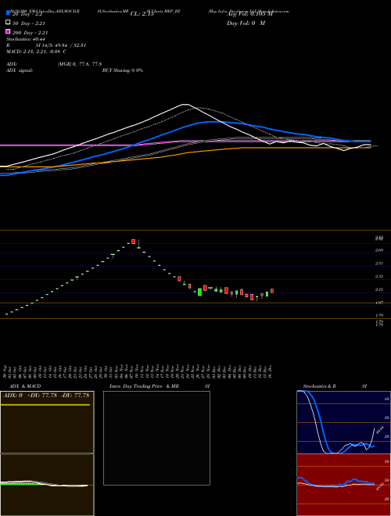The image size is (391, 516).
Task: Click the 'Avg Vol: 0.105 M' text
Action: pos(249,14)
